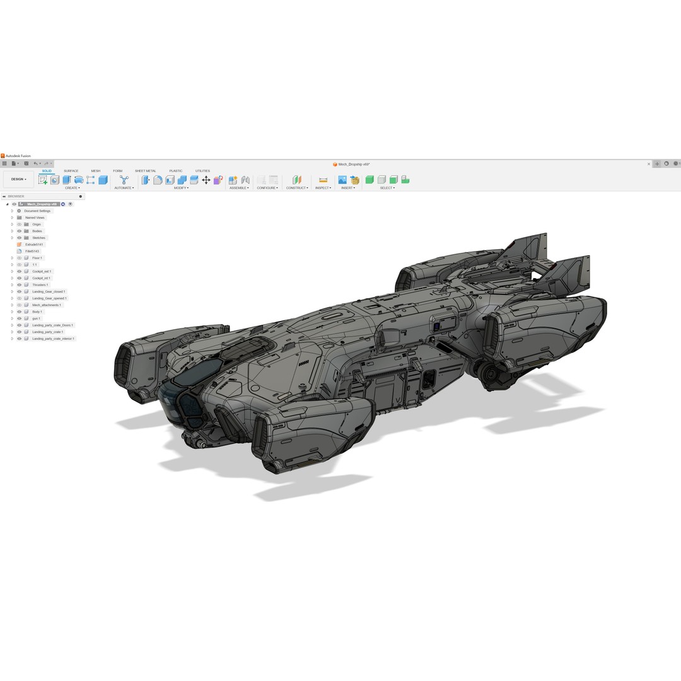
Task: Open the DESIGN workspace dropdown
Action: pos(19,179)
